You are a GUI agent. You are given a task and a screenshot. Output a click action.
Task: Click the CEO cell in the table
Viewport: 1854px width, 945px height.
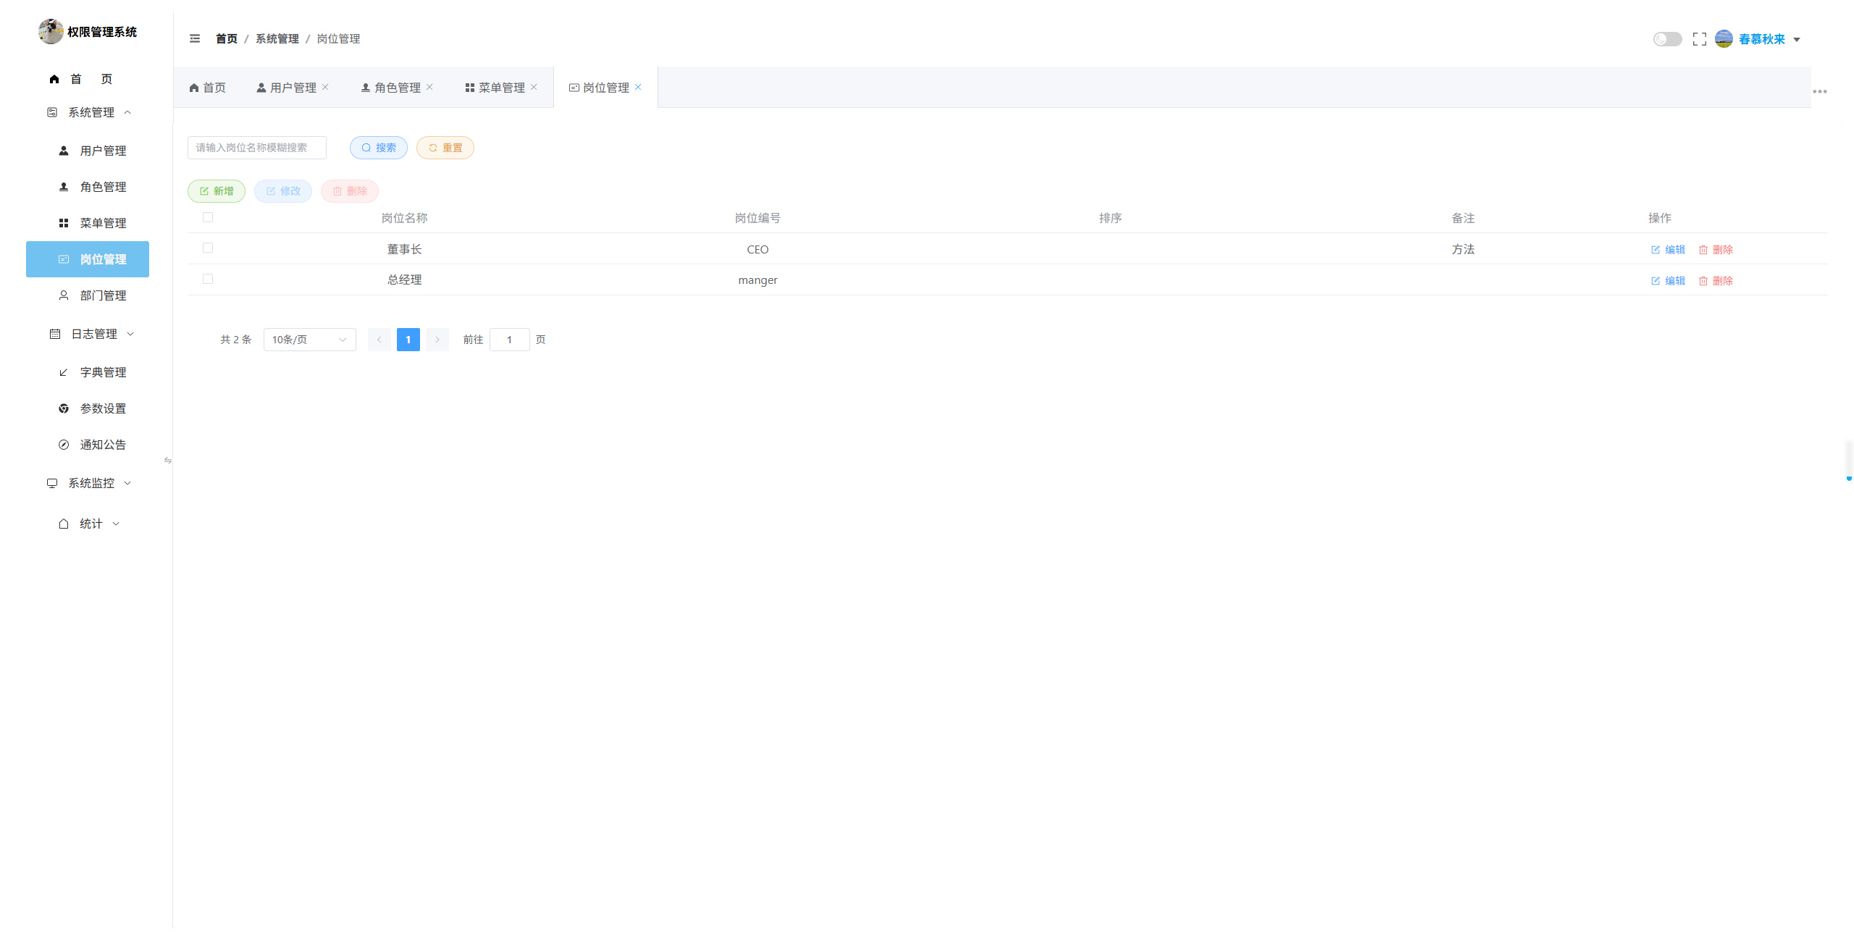pos(758,250)
